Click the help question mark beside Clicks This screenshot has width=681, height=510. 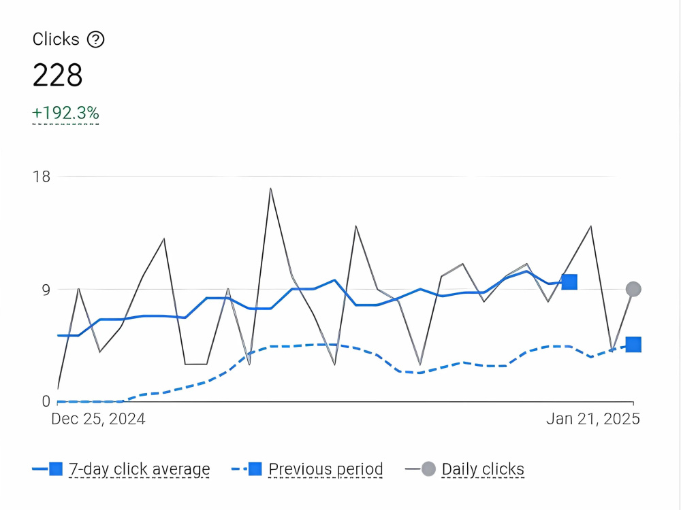pyautogui.click(x=95, y=39)
